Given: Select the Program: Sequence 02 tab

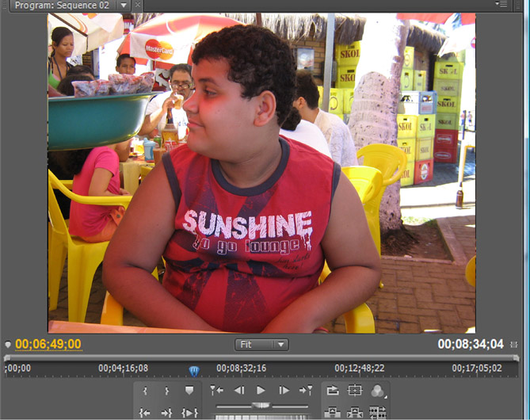Looking at the screenshot, I should [60, 5].
